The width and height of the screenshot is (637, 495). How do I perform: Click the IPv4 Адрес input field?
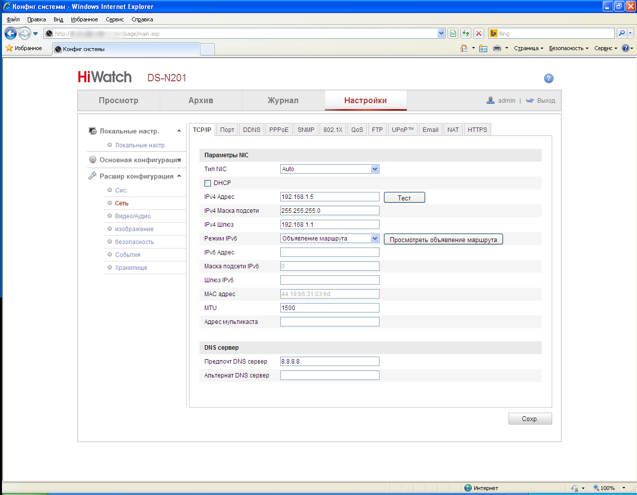tap(330, 197)
